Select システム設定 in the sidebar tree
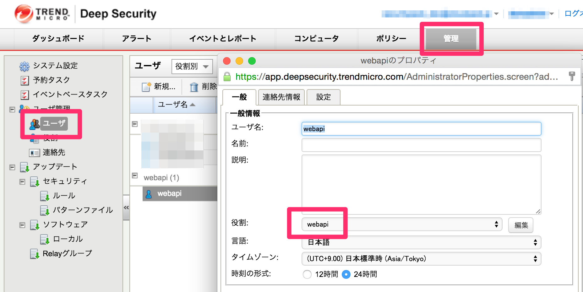Viewport: 583px width, 292px height. coord(55,66)
